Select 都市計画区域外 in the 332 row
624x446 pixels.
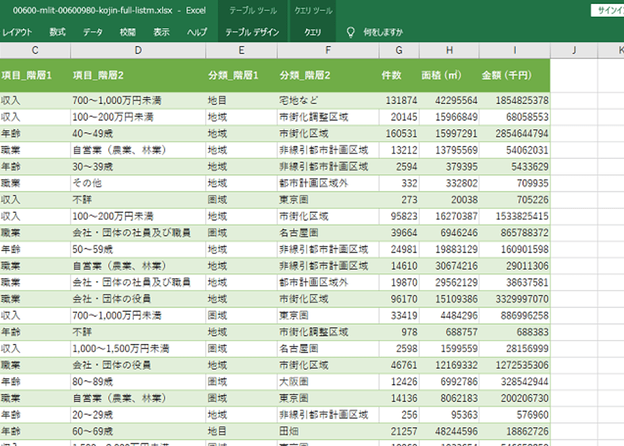tap(328, 183)
